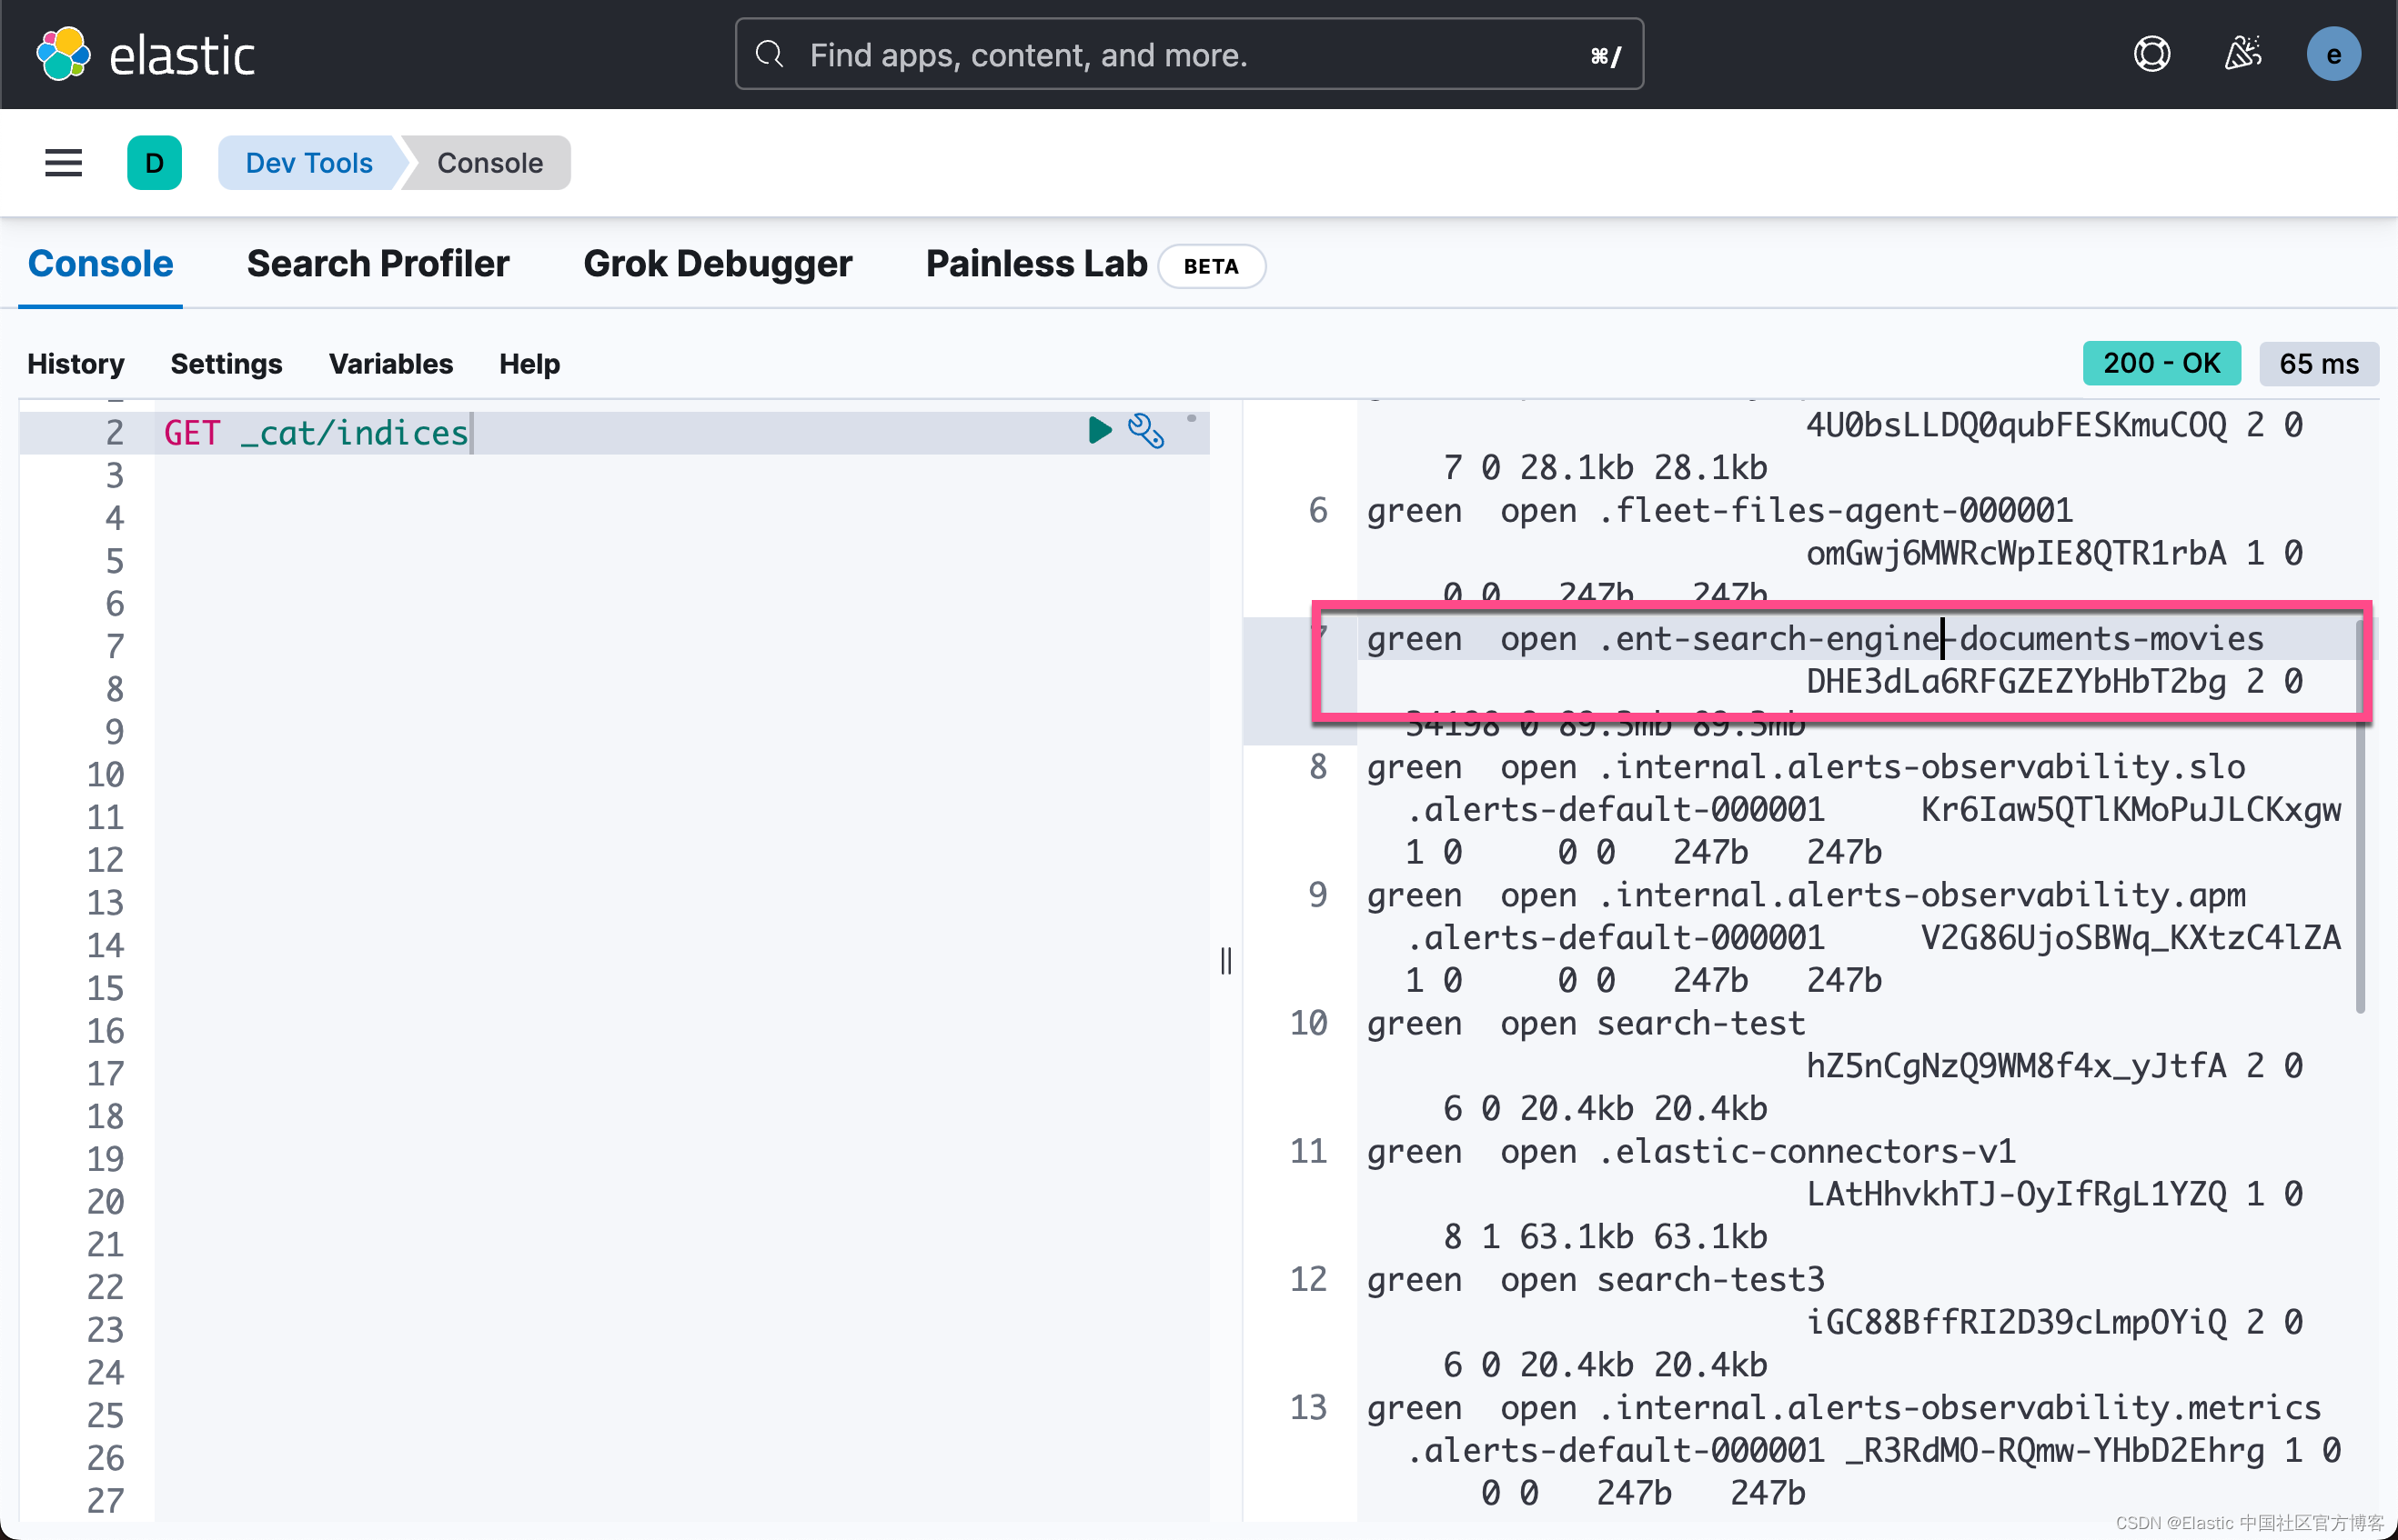Image resolution: width=2398 pixels, height=1540 pixels.
Task: Open the user avatar 'e' menu
Action: 2333,54
